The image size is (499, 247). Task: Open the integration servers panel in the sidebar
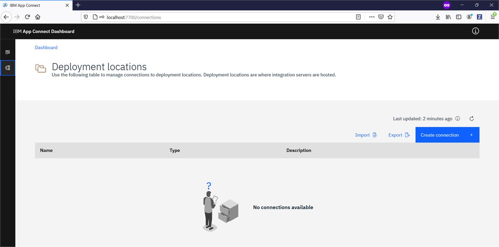[7, 52]
